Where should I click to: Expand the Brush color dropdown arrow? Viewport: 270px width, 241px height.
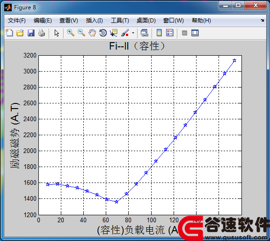[x=133, y=33]
